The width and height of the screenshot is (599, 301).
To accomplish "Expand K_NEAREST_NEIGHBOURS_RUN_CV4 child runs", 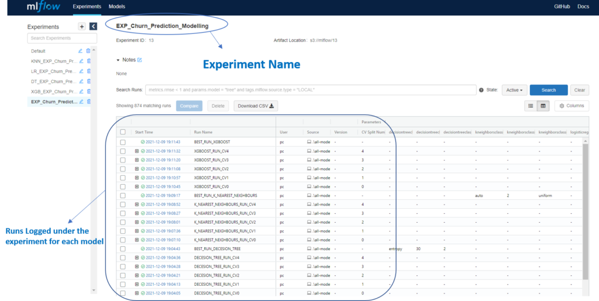I will (x=137, y=205).
